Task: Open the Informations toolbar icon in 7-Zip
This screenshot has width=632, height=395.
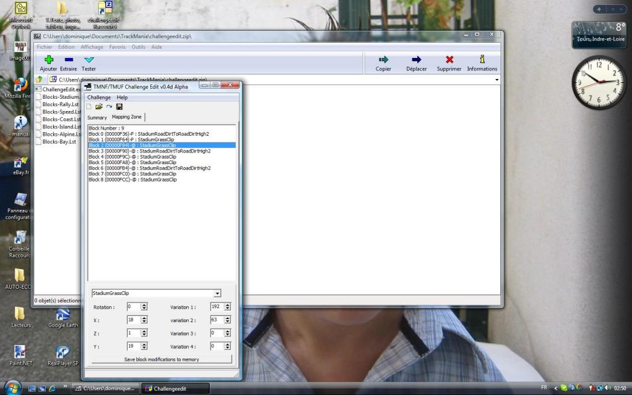Action: click(482, 60)
